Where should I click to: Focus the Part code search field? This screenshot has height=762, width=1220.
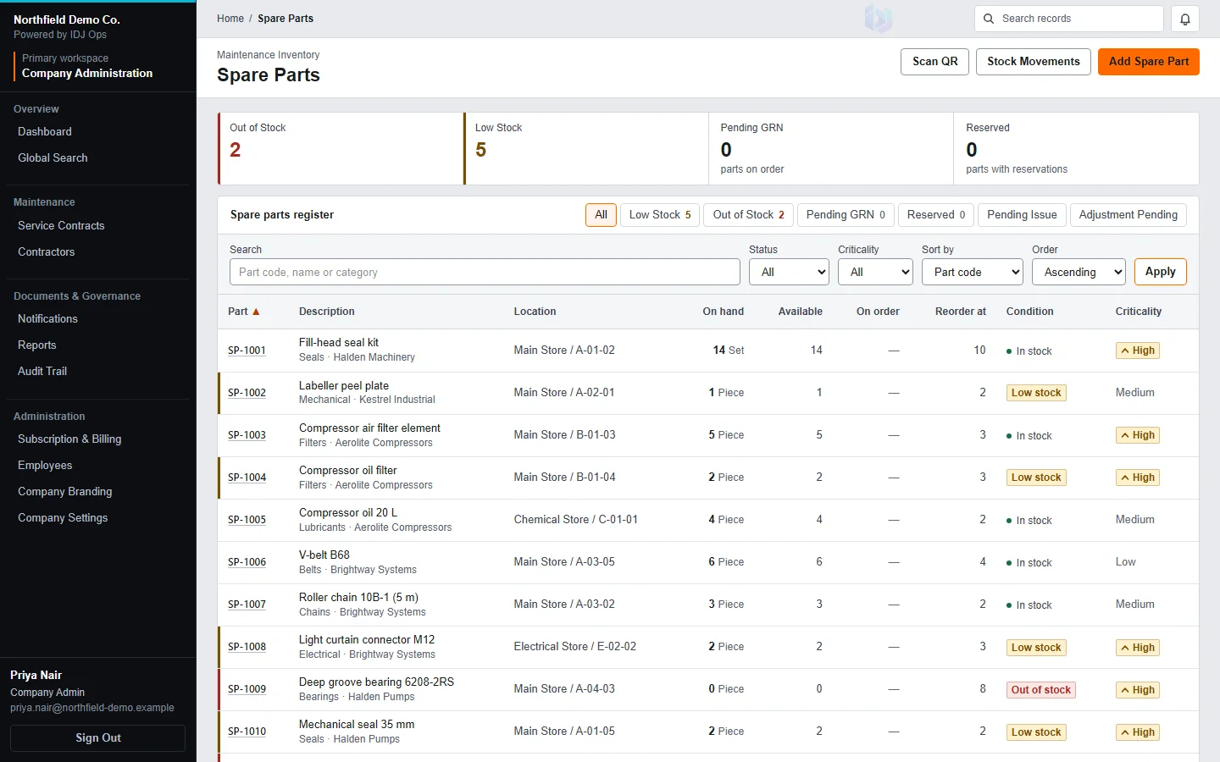[485, 272]
